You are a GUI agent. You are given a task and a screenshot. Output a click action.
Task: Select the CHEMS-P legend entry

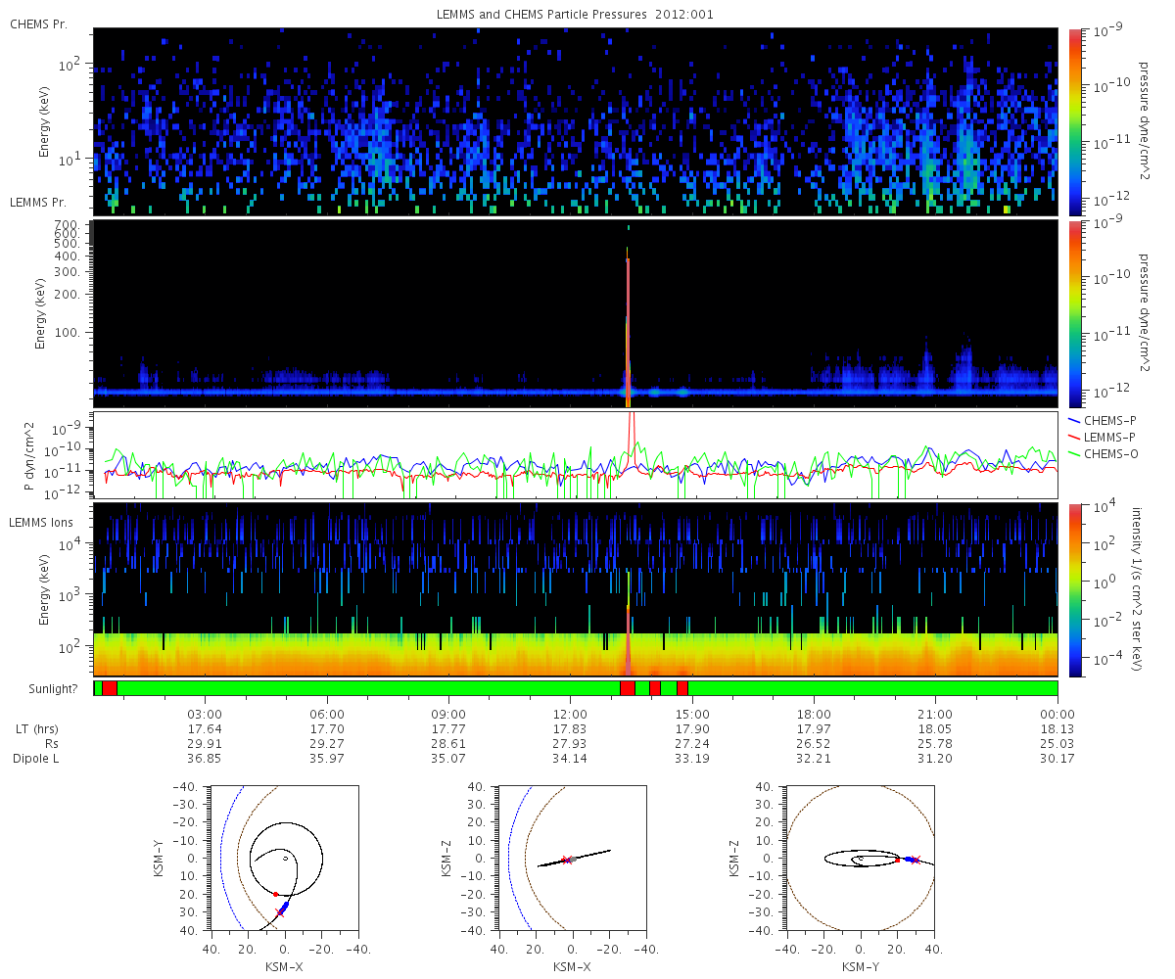[1104, 419]
